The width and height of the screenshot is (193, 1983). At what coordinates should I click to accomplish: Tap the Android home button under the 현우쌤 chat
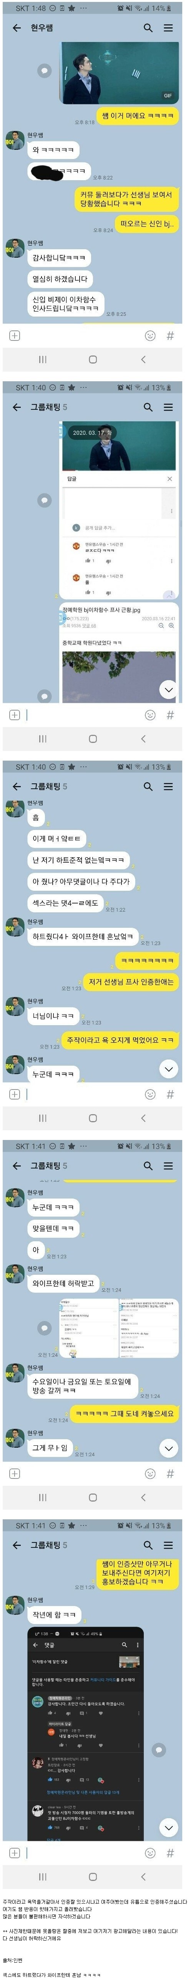click(92, 359)
